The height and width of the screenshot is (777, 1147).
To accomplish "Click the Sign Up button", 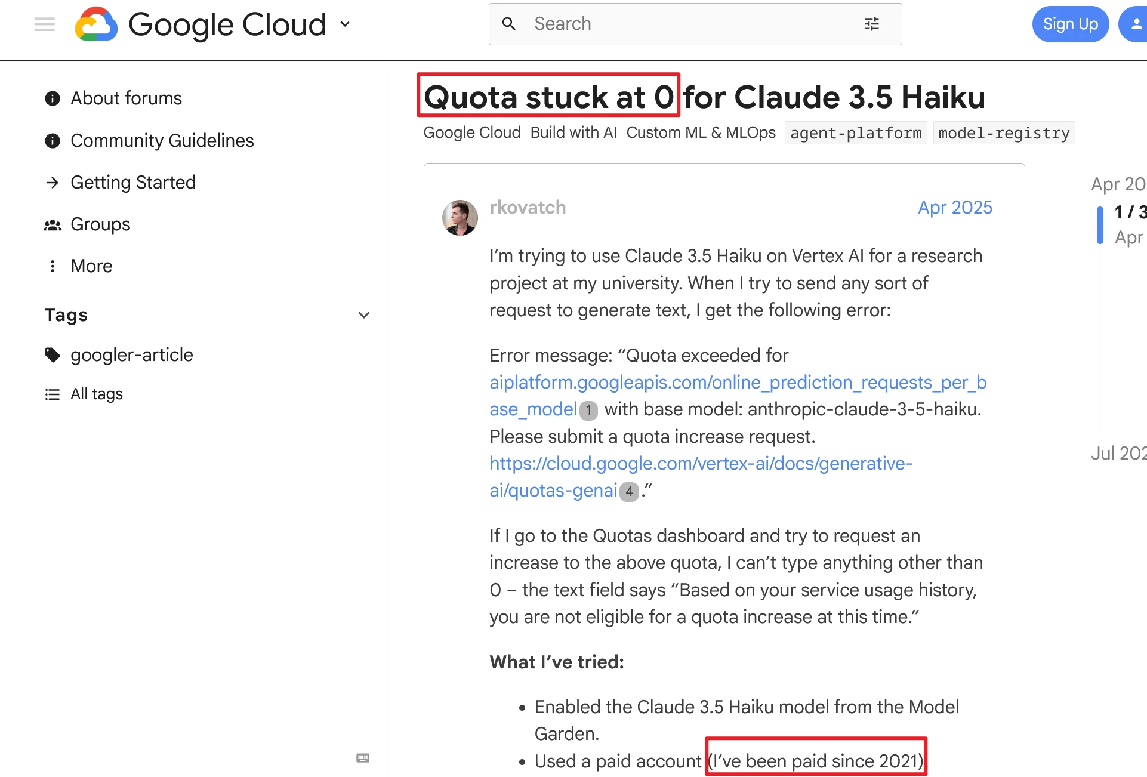I will 1071,24.
